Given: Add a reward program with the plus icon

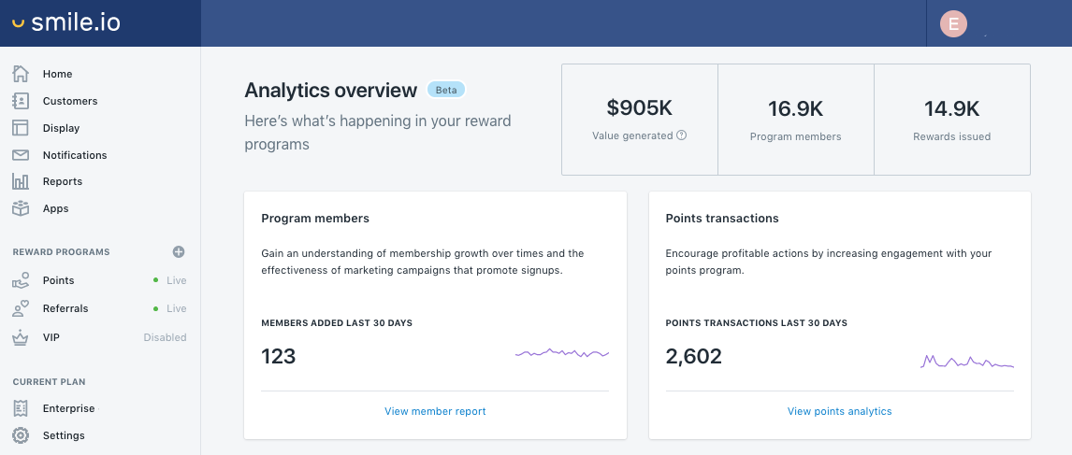Looking at the screenshot, I should (179, 252).
